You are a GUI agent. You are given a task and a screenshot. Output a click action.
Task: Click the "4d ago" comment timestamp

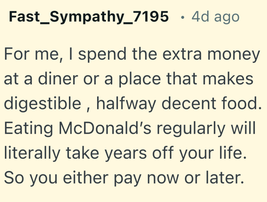215,17
